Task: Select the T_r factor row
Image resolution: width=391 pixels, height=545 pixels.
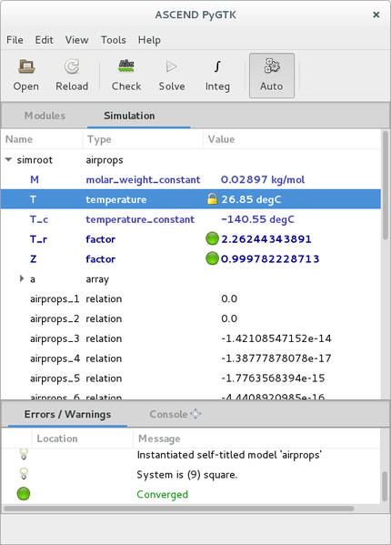Action: tap(191, 238)
